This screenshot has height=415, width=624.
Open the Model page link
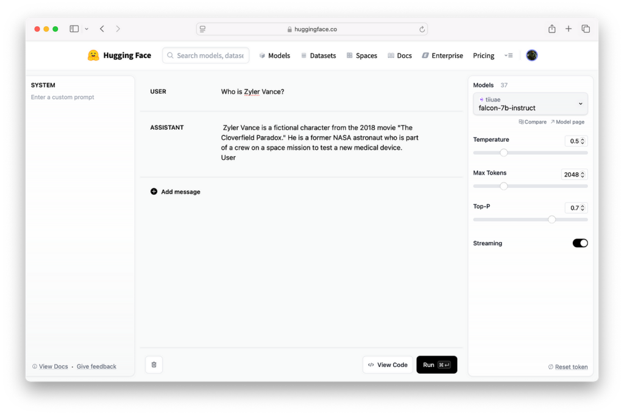pyautogui.click(x=567, y=122)
